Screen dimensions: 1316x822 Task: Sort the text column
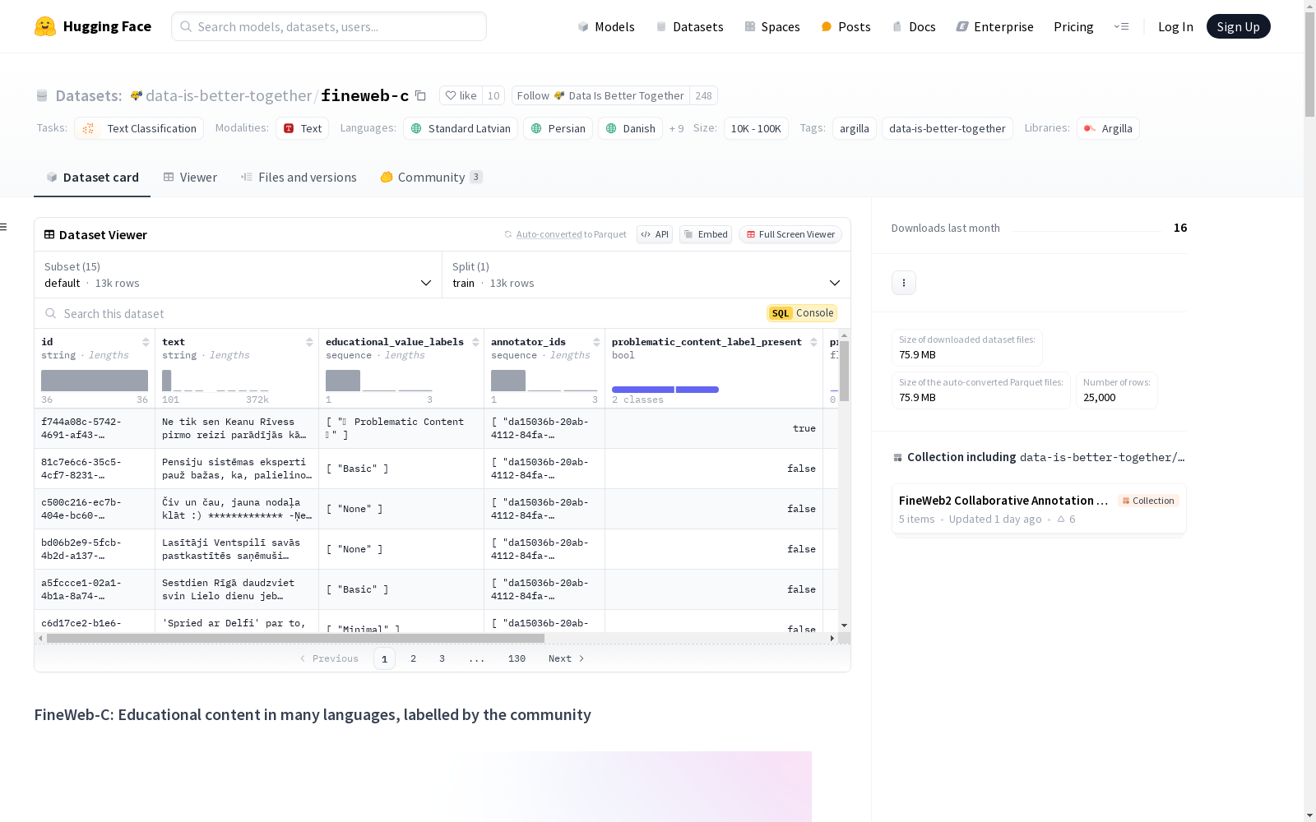(309, 342)
